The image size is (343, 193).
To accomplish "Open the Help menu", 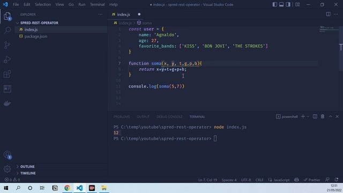I will pyautogui.click(x=113, y=4).
